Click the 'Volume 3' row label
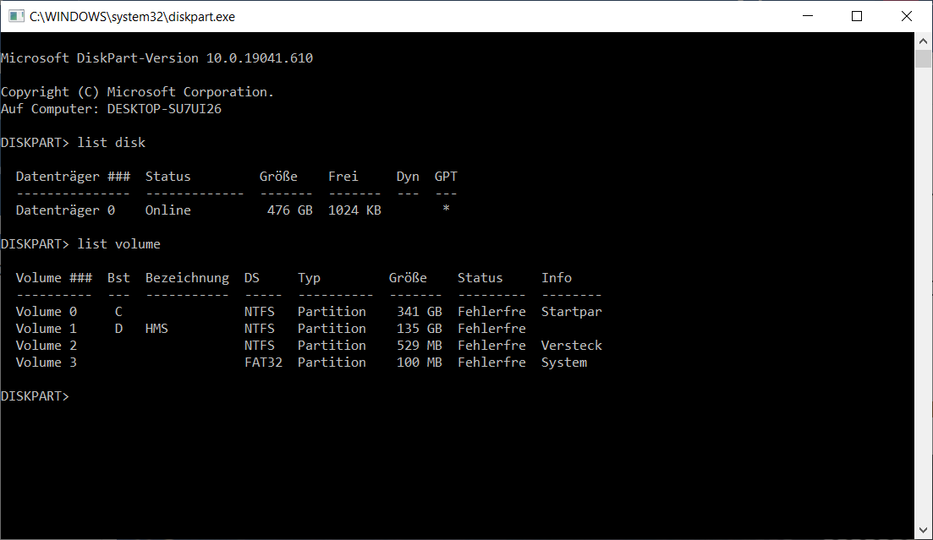 [x=47, y=363]
